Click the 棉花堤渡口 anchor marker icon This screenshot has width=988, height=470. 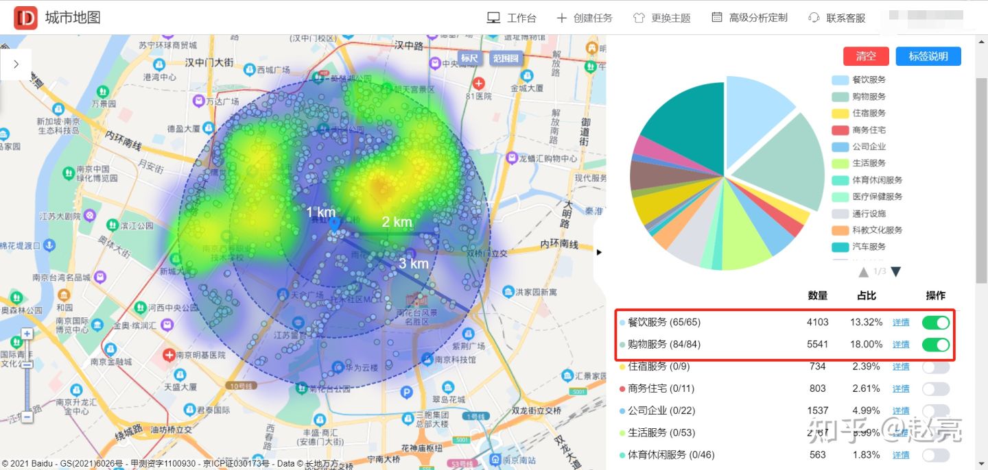click(49, 245)
